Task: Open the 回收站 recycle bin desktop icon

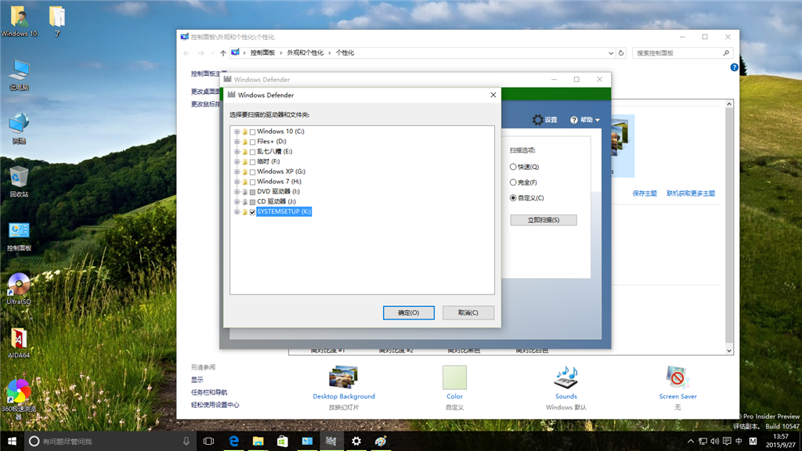Action: (x=19, y=182)
